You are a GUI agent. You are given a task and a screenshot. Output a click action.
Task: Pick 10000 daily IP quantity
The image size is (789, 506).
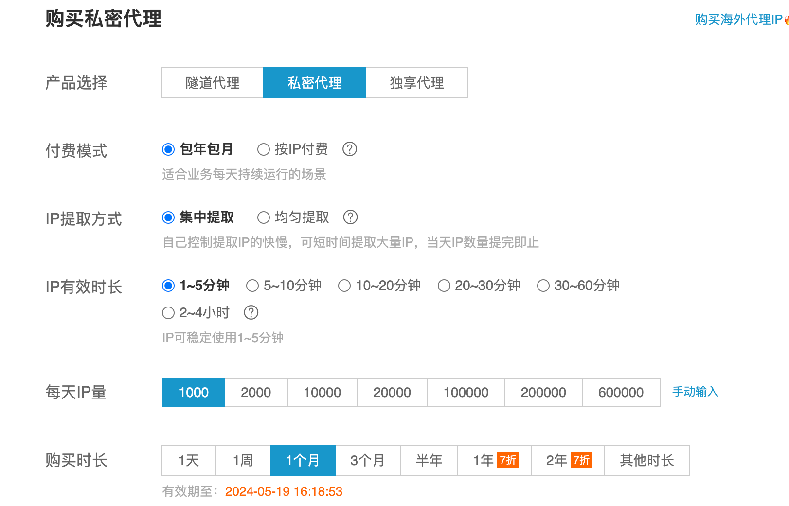tap(322, 392)
